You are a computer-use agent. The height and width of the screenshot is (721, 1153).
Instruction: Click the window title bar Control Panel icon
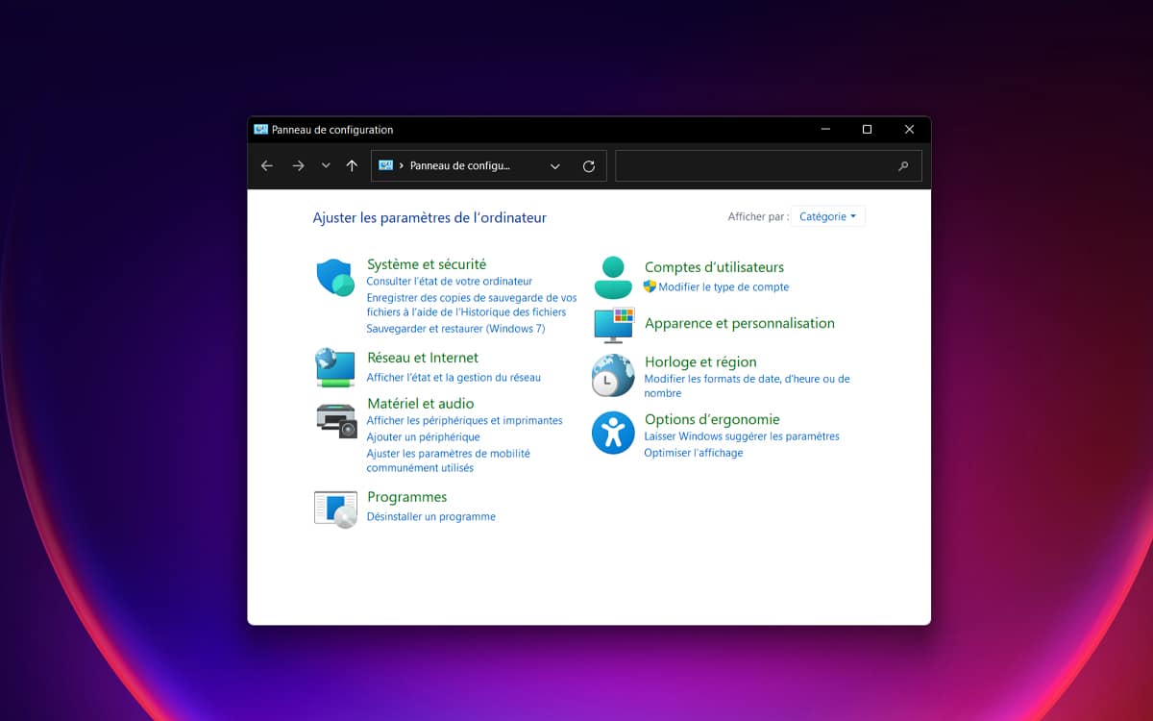click(261, 130)
